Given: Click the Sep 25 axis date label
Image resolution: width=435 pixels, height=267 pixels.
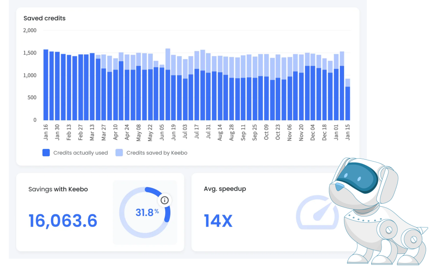Looking at the screenshot, I should (x=255, y=132).
